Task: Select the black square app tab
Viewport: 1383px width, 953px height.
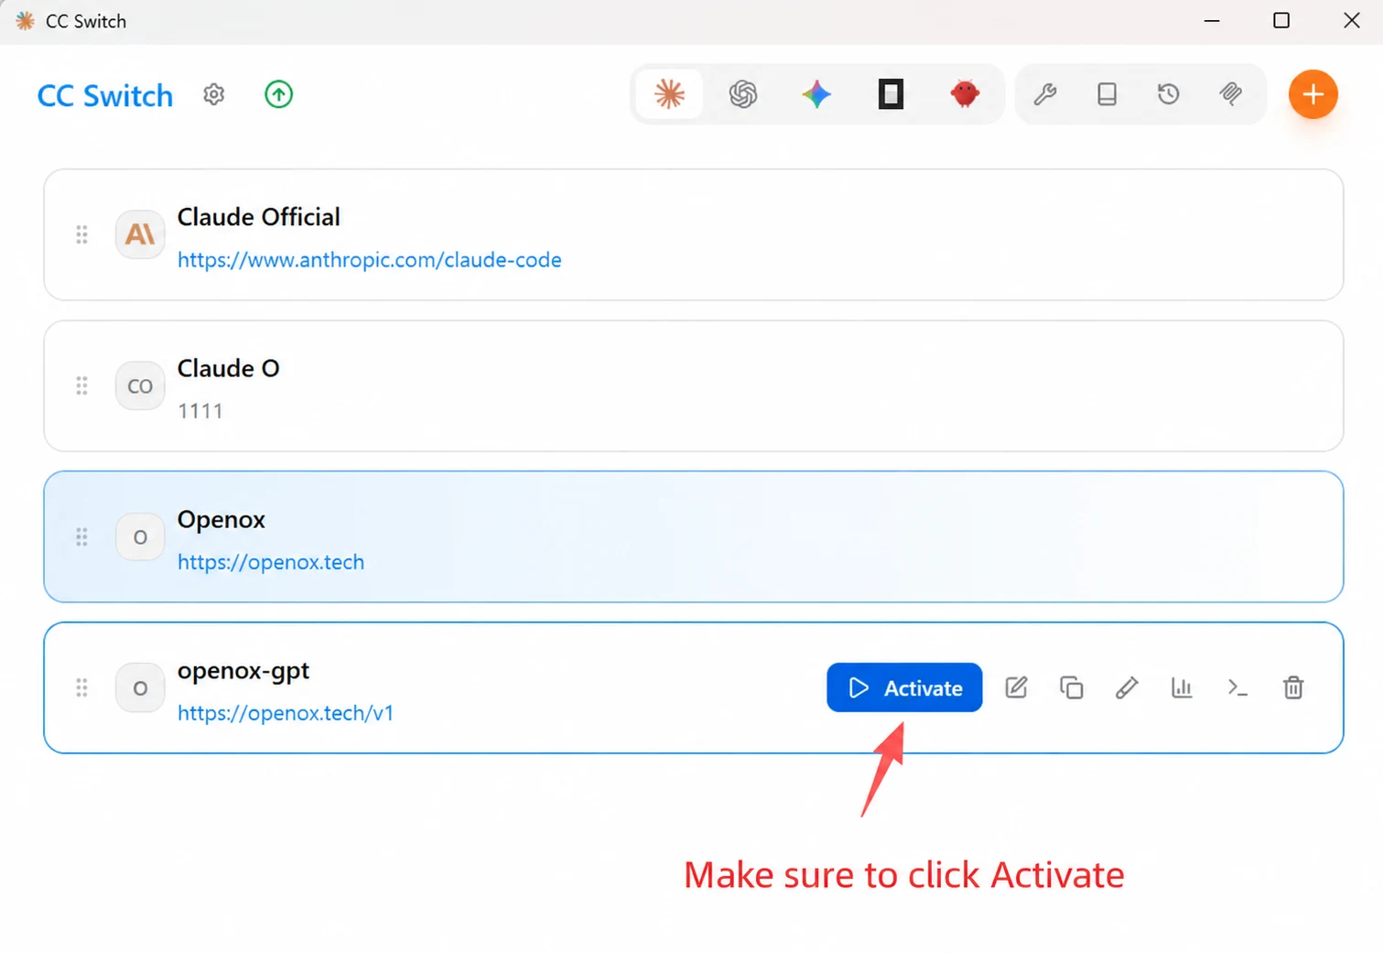Action: coord(891,93)
